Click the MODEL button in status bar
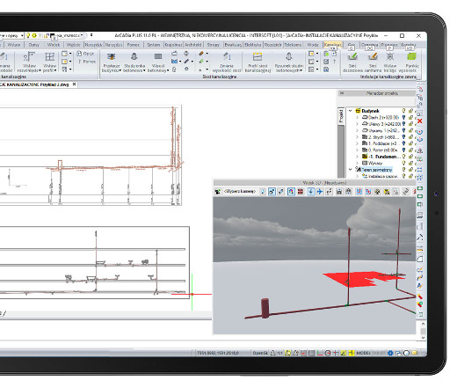The height and width of the screenshot is (388, 457). (x=363, y=353)
